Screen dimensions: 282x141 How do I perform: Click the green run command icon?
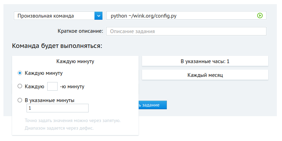coord(260,16)
